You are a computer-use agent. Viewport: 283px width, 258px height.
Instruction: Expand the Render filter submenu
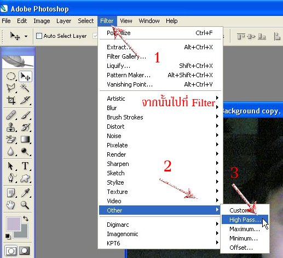click(160, 154)
